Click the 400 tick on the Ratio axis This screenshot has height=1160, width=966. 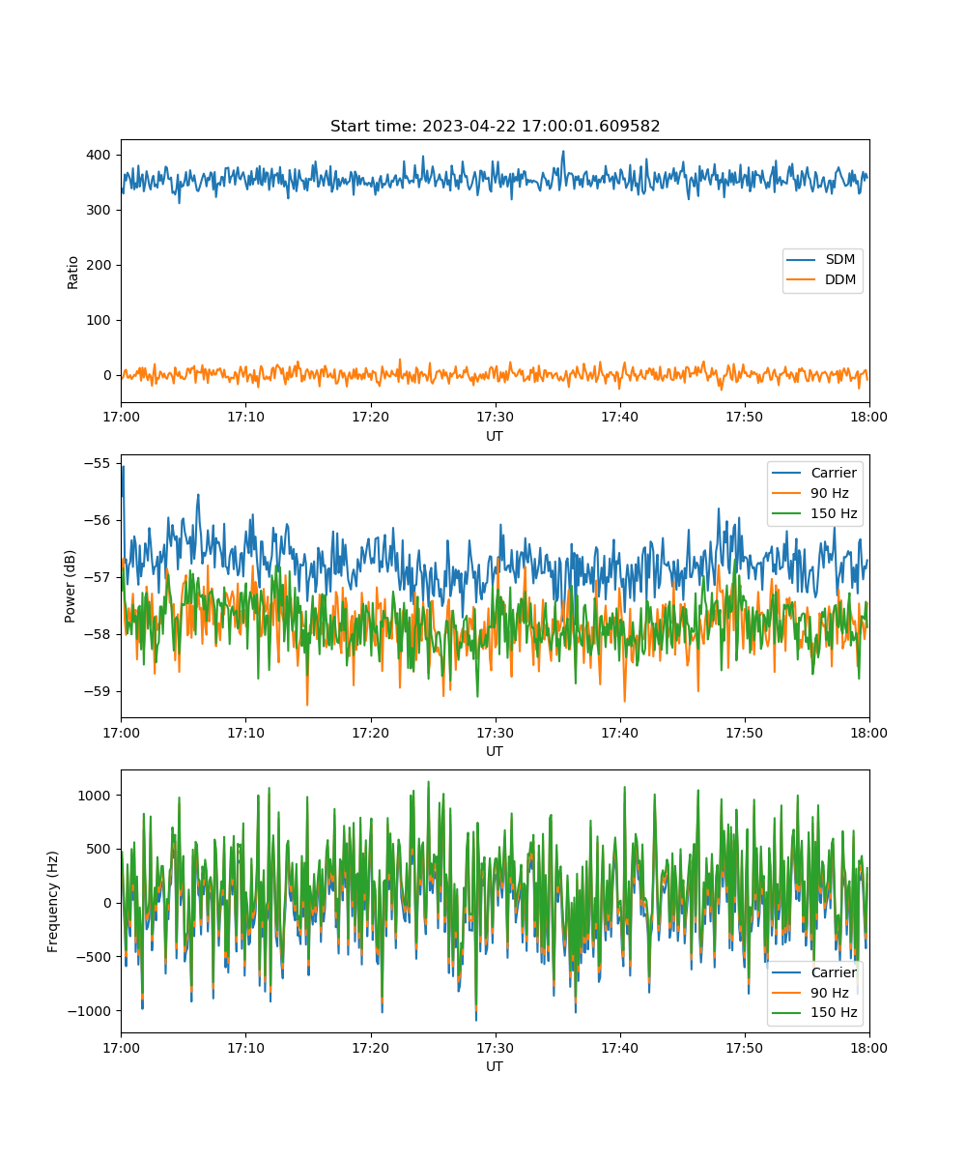[99, 155]
